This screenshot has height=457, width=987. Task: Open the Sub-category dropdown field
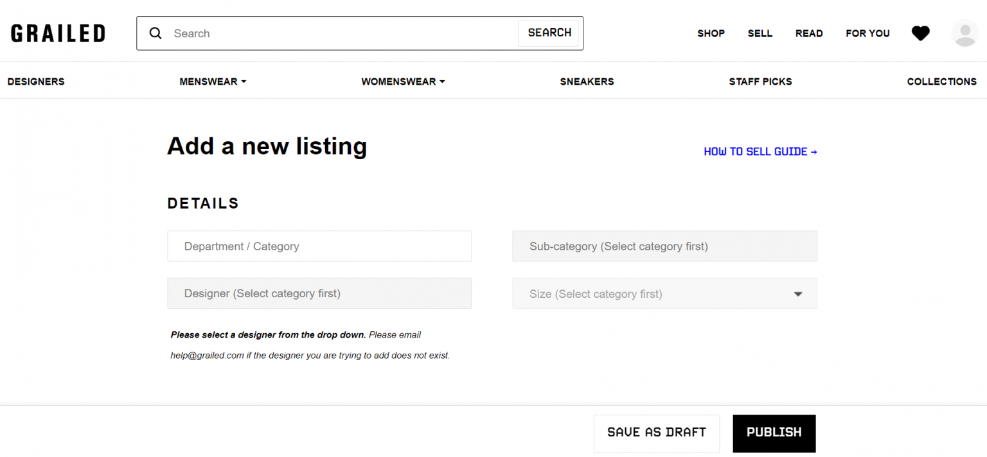pos(664,246)
